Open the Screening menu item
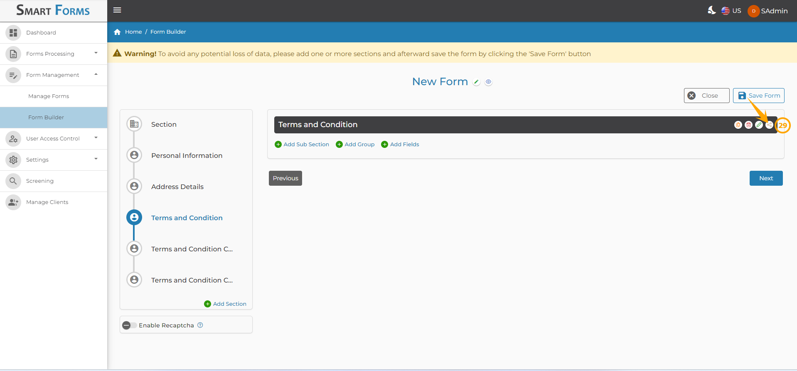 pos(54,181)
